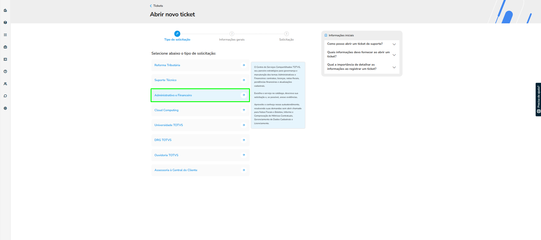Open the users icon in the sidebar
541x240 pixels.
pos(5,84)
